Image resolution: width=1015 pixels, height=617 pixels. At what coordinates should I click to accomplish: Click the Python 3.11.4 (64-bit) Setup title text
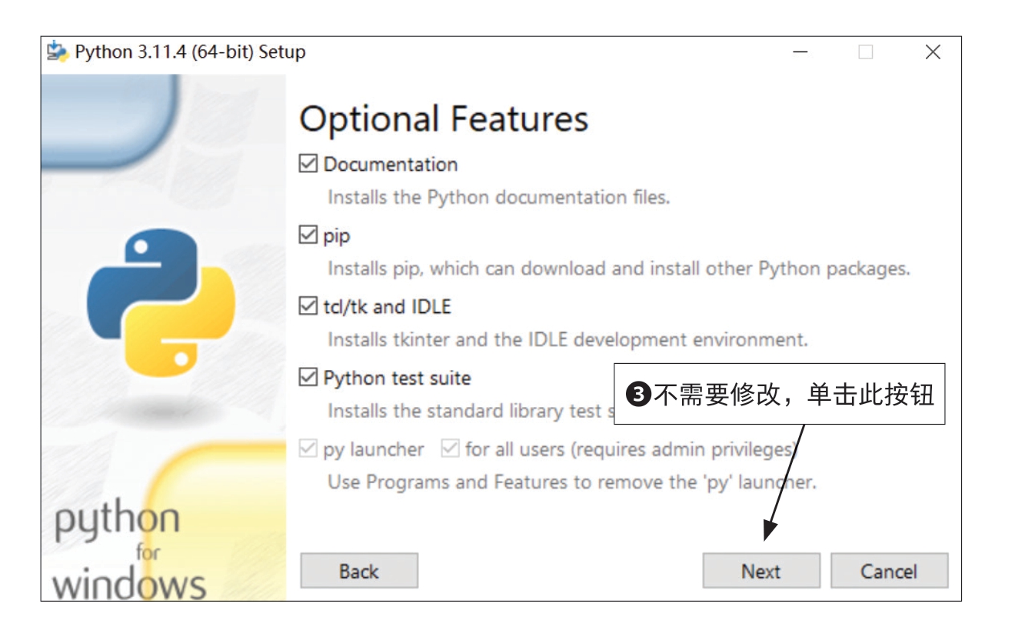[x=190, y=52]
